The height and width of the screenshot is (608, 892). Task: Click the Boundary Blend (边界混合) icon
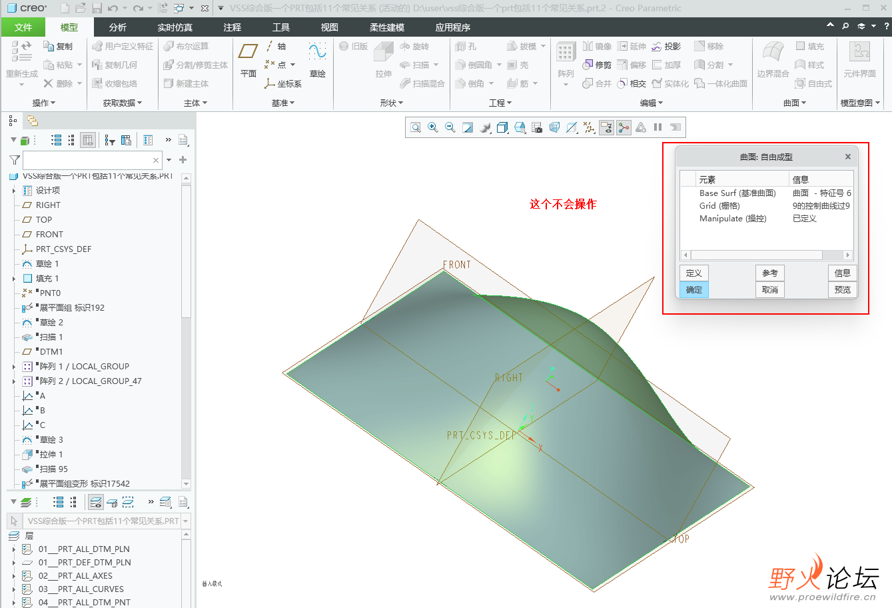click(x=773, y=59)
